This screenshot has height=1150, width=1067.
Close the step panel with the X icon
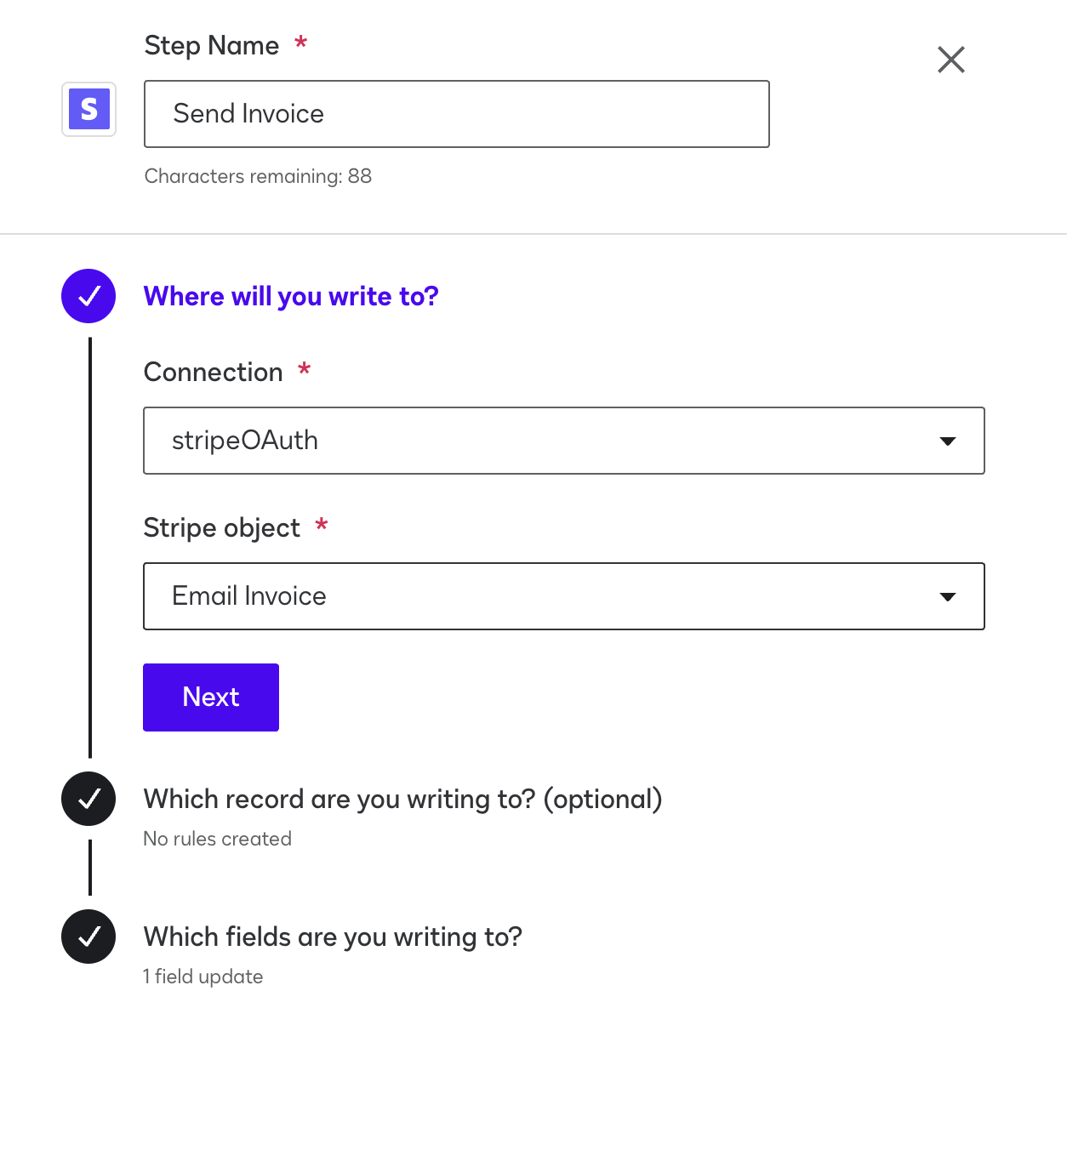(950, 60)
